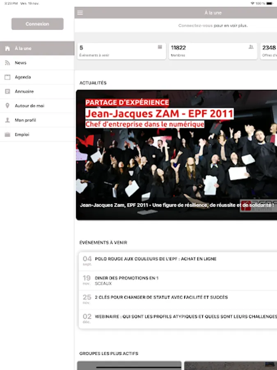
Task: Open the first active group thumbnail
Action: point(129,365)
